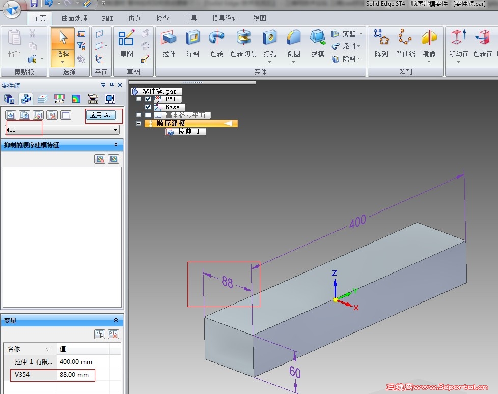Open the 模具设计 ribbon tab
Viewport: 498px width, 394px height.
coord(225,18)
